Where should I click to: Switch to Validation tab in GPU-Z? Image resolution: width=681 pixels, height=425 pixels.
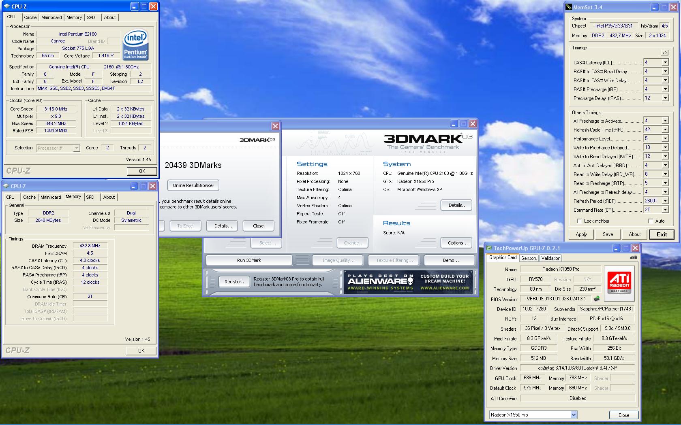550,258
